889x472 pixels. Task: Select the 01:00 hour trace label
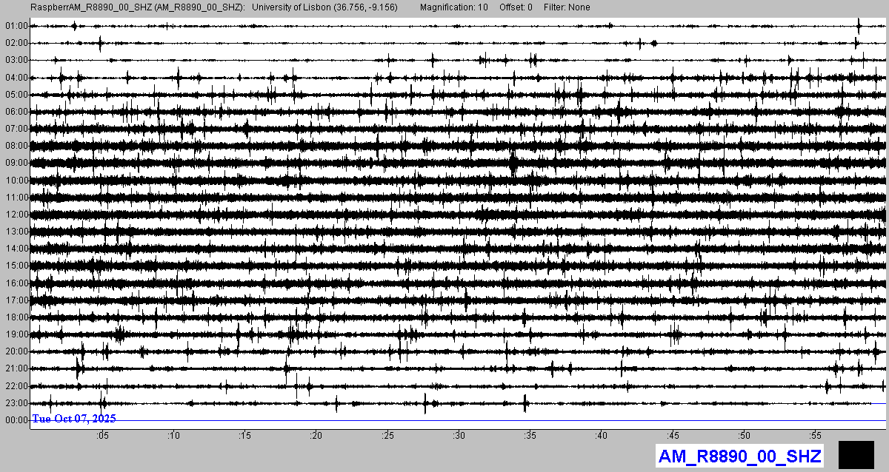coord(16,26)
